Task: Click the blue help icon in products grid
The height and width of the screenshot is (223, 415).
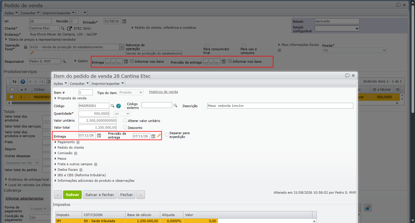Action: coord(23,82)
